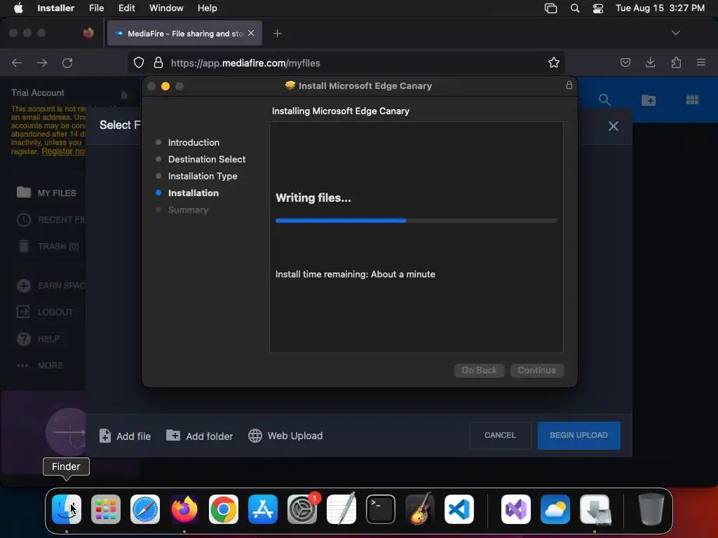
Task: Open TextEdit from the dock
Action: point(341,509)
